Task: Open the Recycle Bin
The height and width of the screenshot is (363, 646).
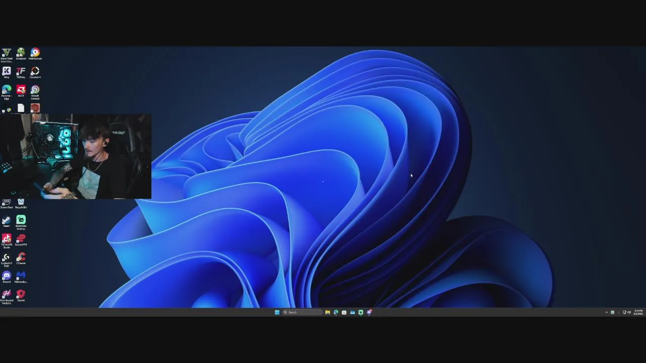Action: click(21, 203)
